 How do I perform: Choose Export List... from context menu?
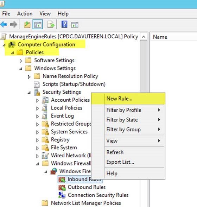tap(128, 162)
